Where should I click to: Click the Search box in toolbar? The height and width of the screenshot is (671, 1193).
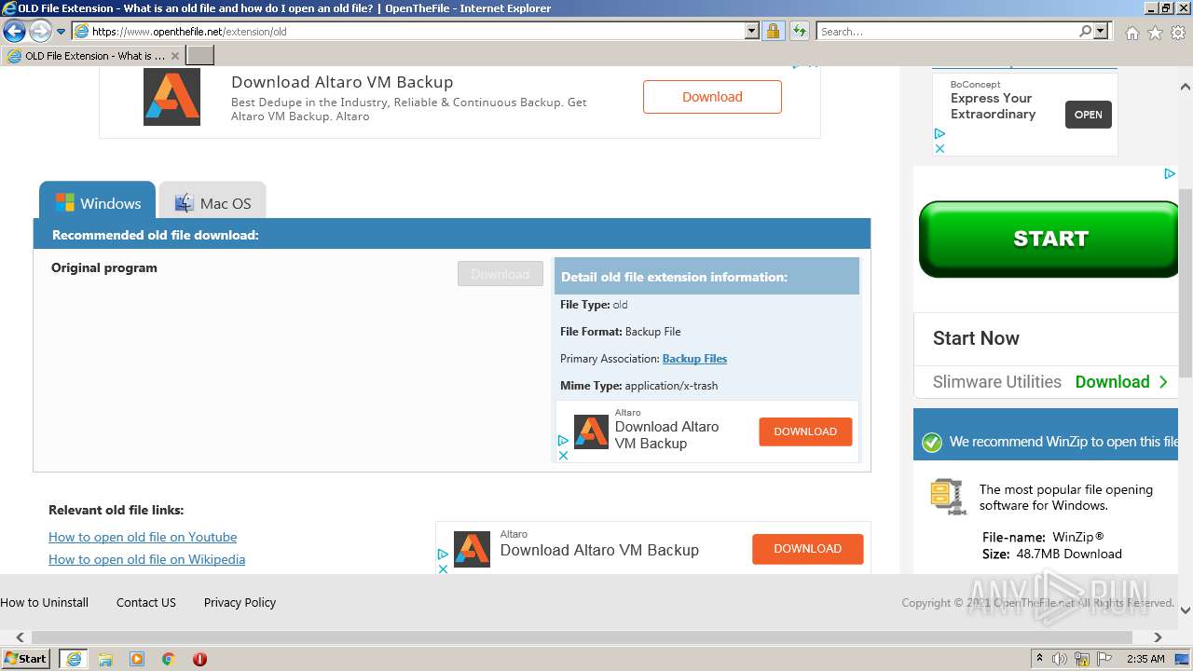pyautogui.click(x=947, y=31)
